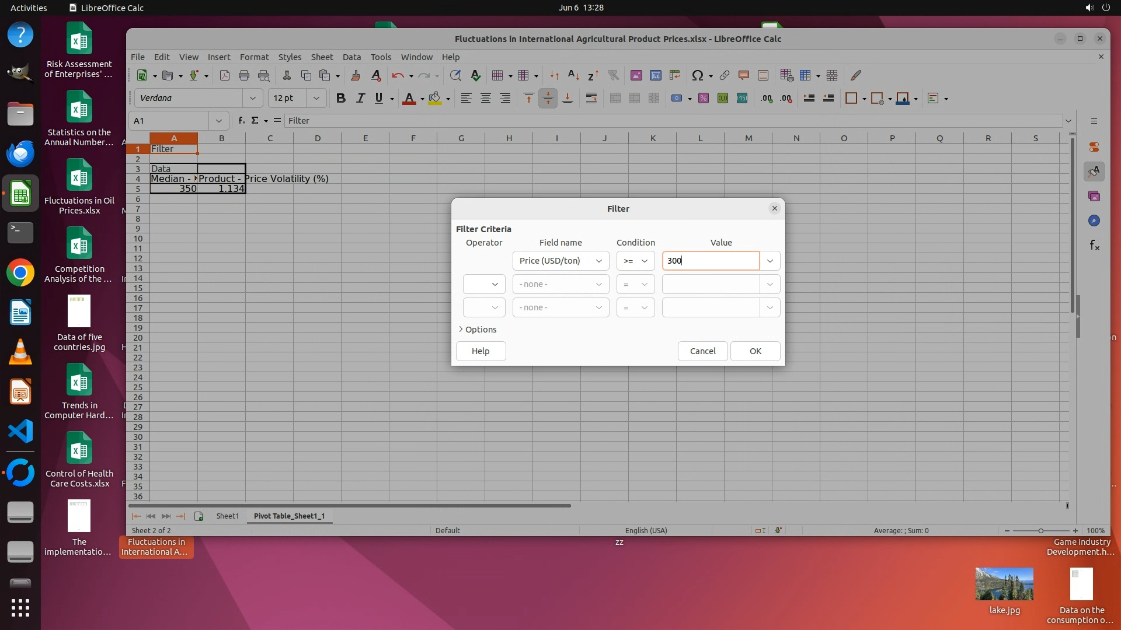Click the zoom slider in status bar
Image resolution: width=1121 pixels, height=630 pixels.
[1040, 530]
